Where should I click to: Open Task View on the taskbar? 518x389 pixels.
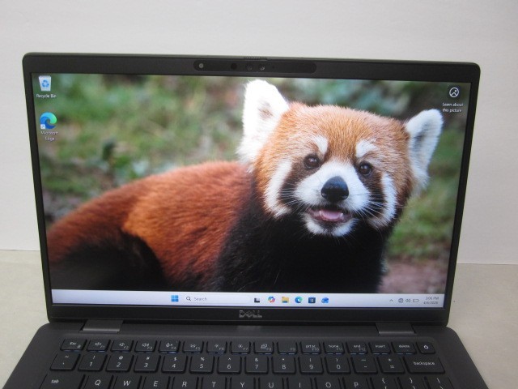tap(257, 300)
